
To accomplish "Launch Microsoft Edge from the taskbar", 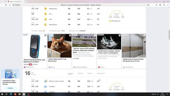I will coord(11,94).
